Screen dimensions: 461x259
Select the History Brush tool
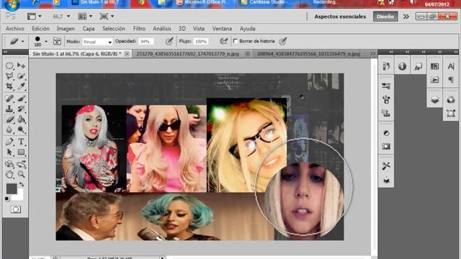click(21, 109)
